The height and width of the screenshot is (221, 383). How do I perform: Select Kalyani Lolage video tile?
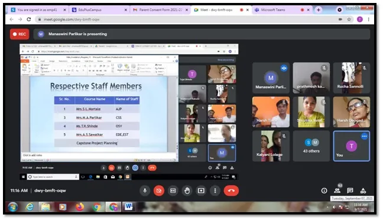point(271,146)
